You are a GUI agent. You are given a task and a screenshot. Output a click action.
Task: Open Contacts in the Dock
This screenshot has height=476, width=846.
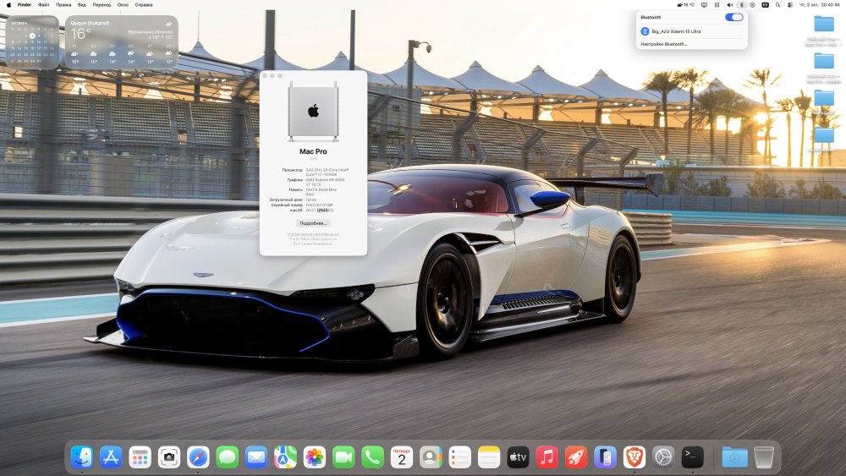pos(431,457)
